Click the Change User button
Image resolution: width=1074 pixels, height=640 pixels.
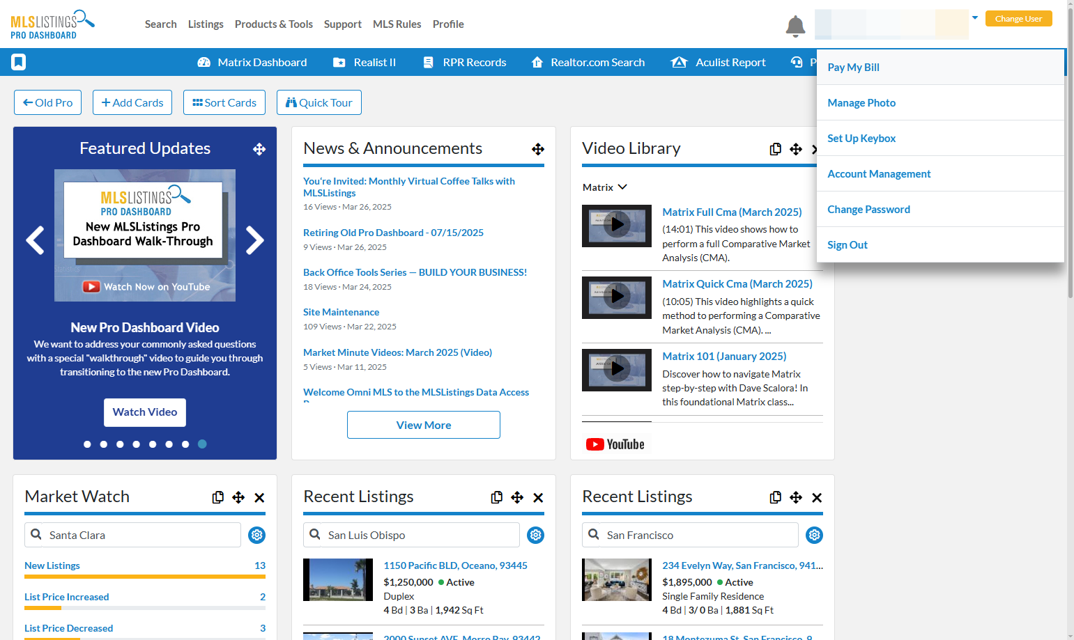pyautogui.click(x=1019, y=19)
